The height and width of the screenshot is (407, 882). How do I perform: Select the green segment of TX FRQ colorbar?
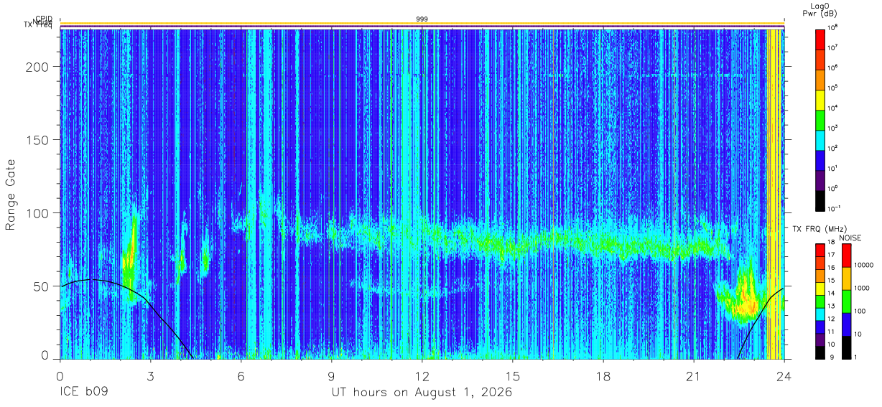820,301
